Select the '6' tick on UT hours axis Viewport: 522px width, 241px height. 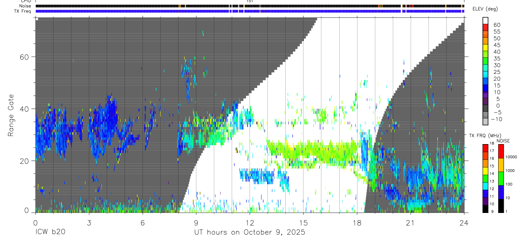tap(142, 222)
